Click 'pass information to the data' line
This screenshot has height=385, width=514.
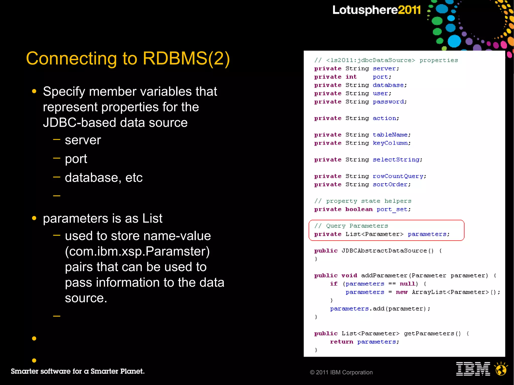point(145,282)
